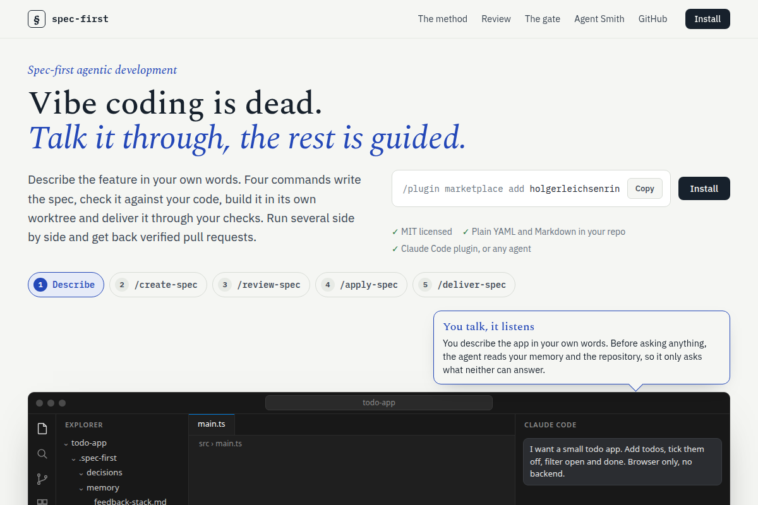Select step 3 /review-spec pill
The image size is (758, 505).
tap(261, 285)
